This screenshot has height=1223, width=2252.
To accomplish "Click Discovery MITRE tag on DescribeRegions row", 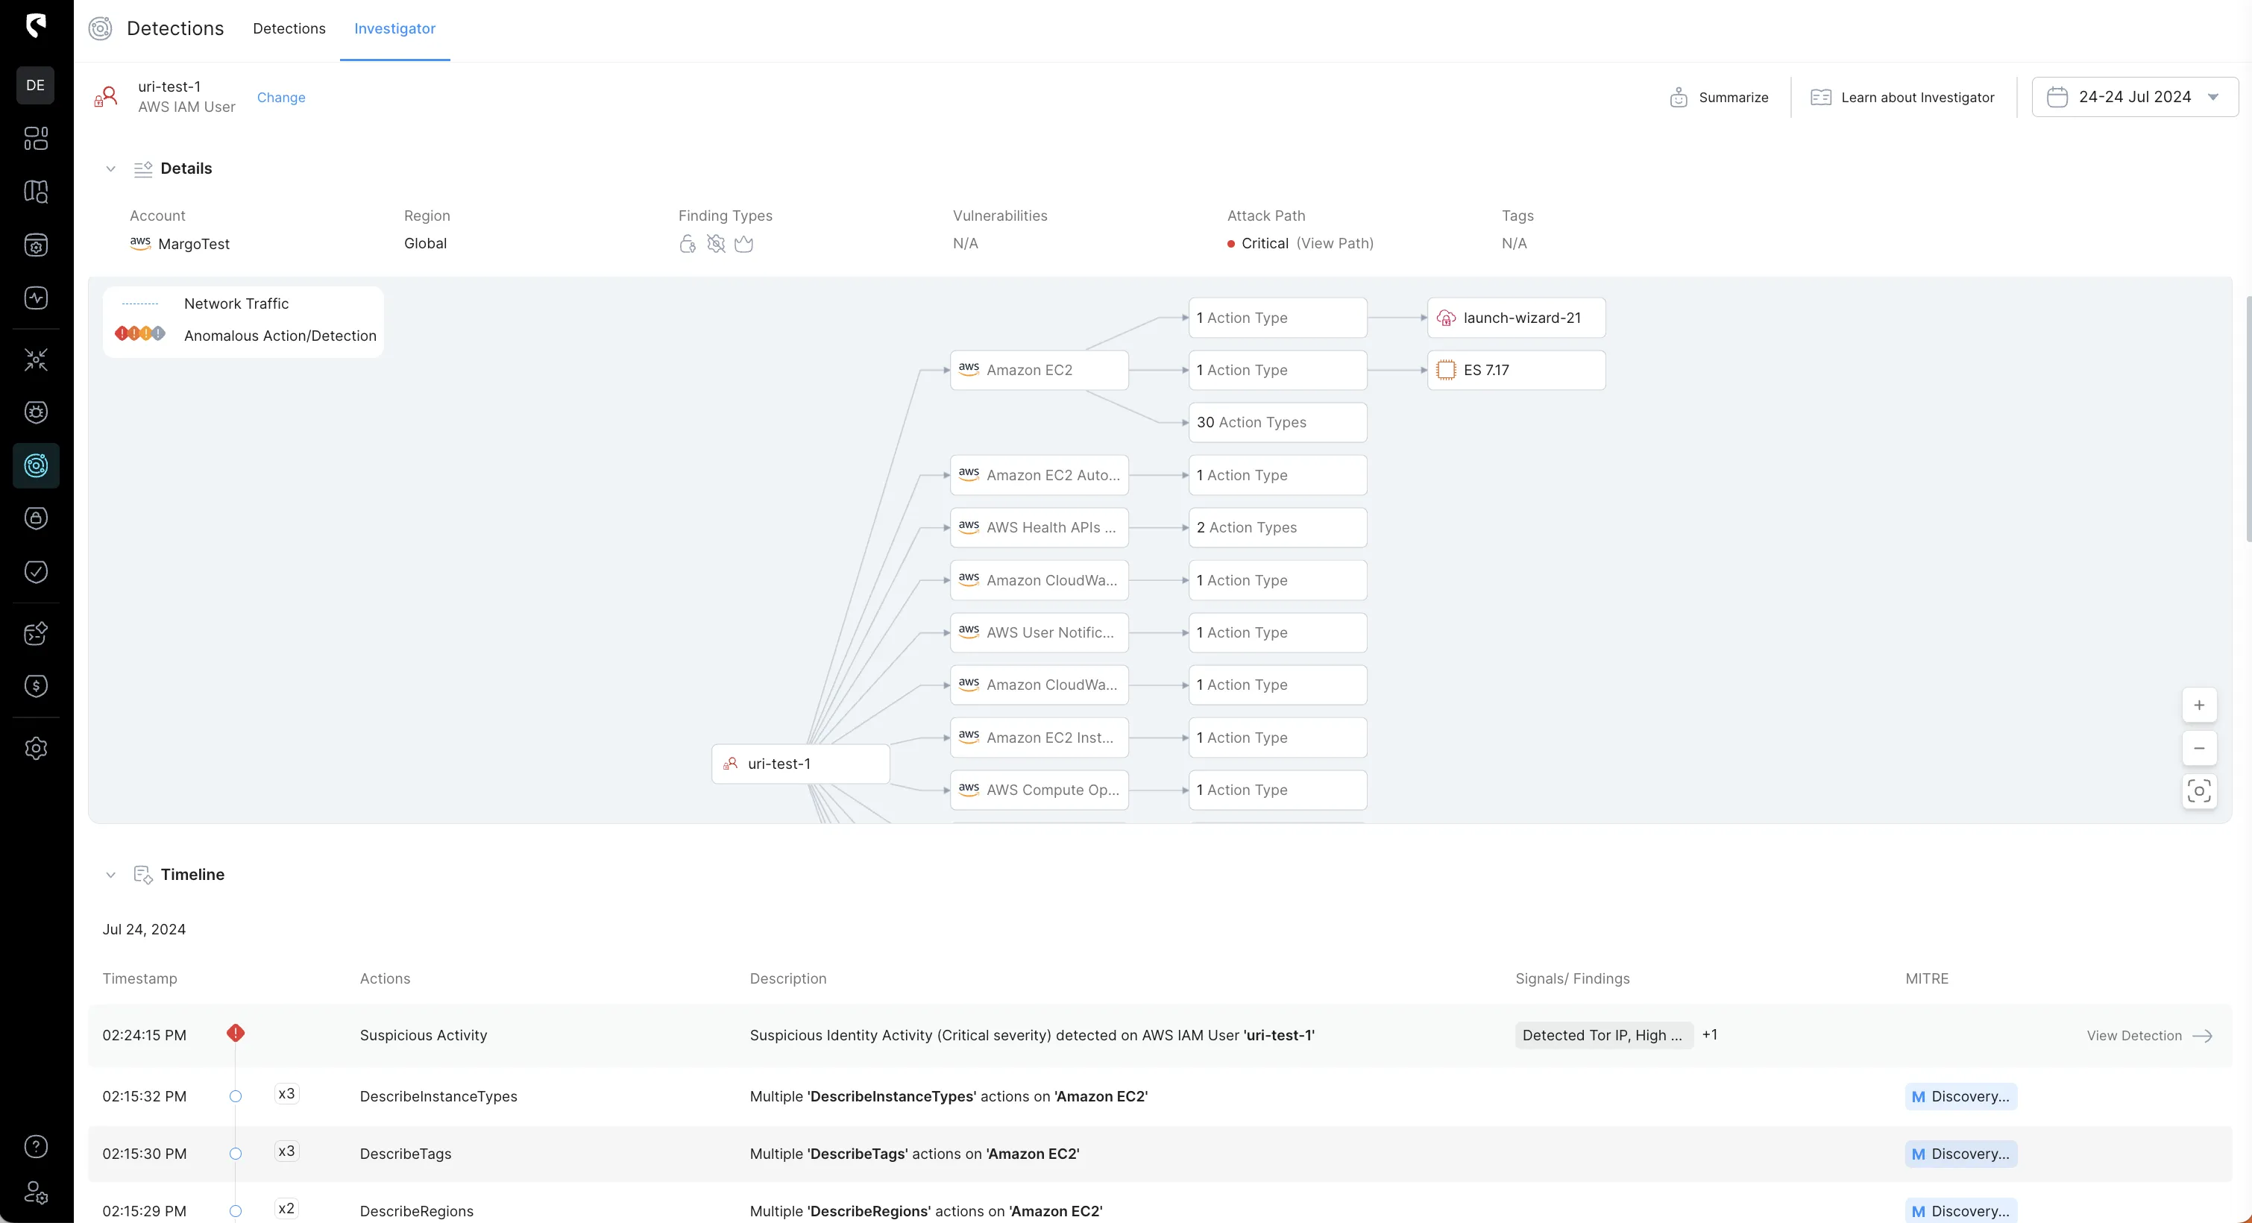I will pyautogui.click(x=1961, y=1211).
